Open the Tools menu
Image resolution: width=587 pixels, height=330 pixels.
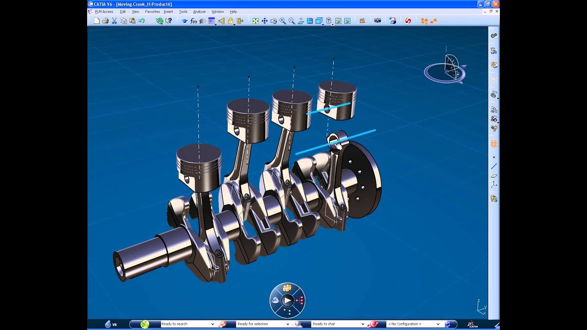(183, 11)
